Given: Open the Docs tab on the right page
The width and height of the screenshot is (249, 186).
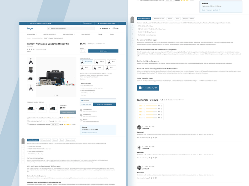Looking at the screenshot, I should [x=177, y=19].
